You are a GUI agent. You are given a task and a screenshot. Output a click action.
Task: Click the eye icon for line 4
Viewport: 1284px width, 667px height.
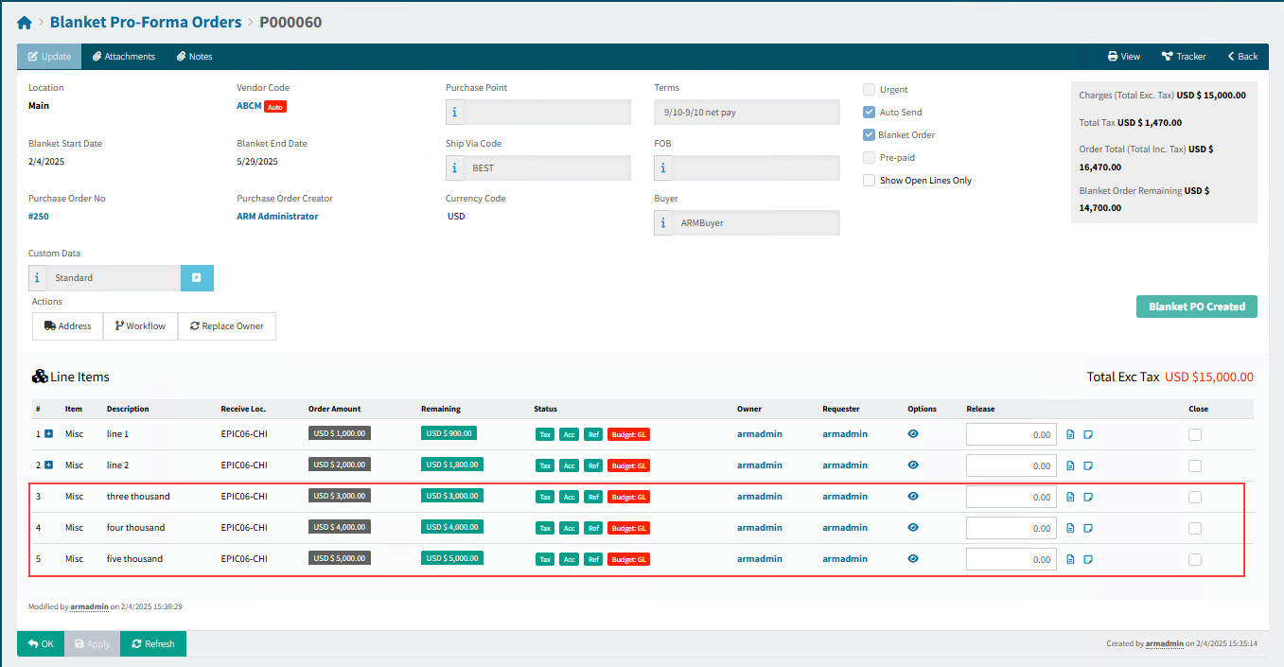click(x=913, y=528)
